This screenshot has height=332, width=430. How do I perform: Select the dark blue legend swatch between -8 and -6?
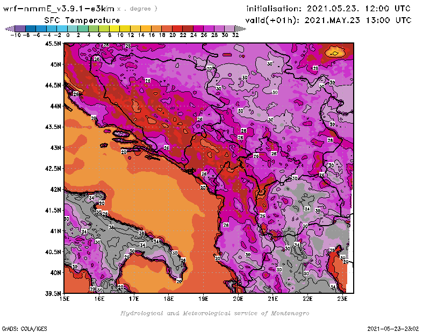coord(31,28)
